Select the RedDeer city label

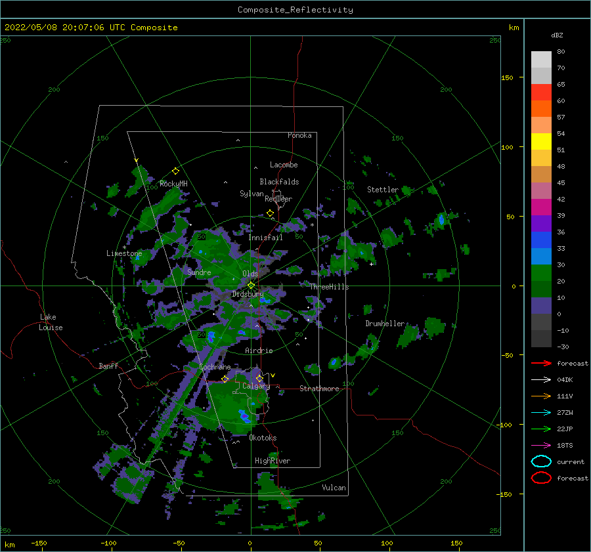[x=278, y=199]
